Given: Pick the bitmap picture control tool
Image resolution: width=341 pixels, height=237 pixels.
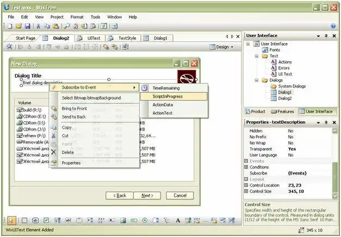Looking at the screenshot, I should 123,220.
